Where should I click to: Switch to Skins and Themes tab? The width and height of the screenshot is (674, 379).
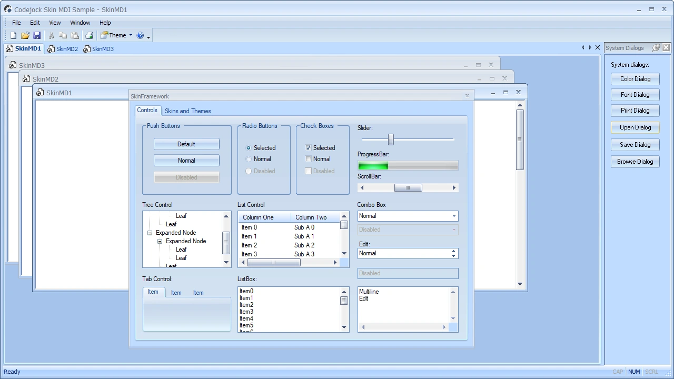(x=188, y=111)
